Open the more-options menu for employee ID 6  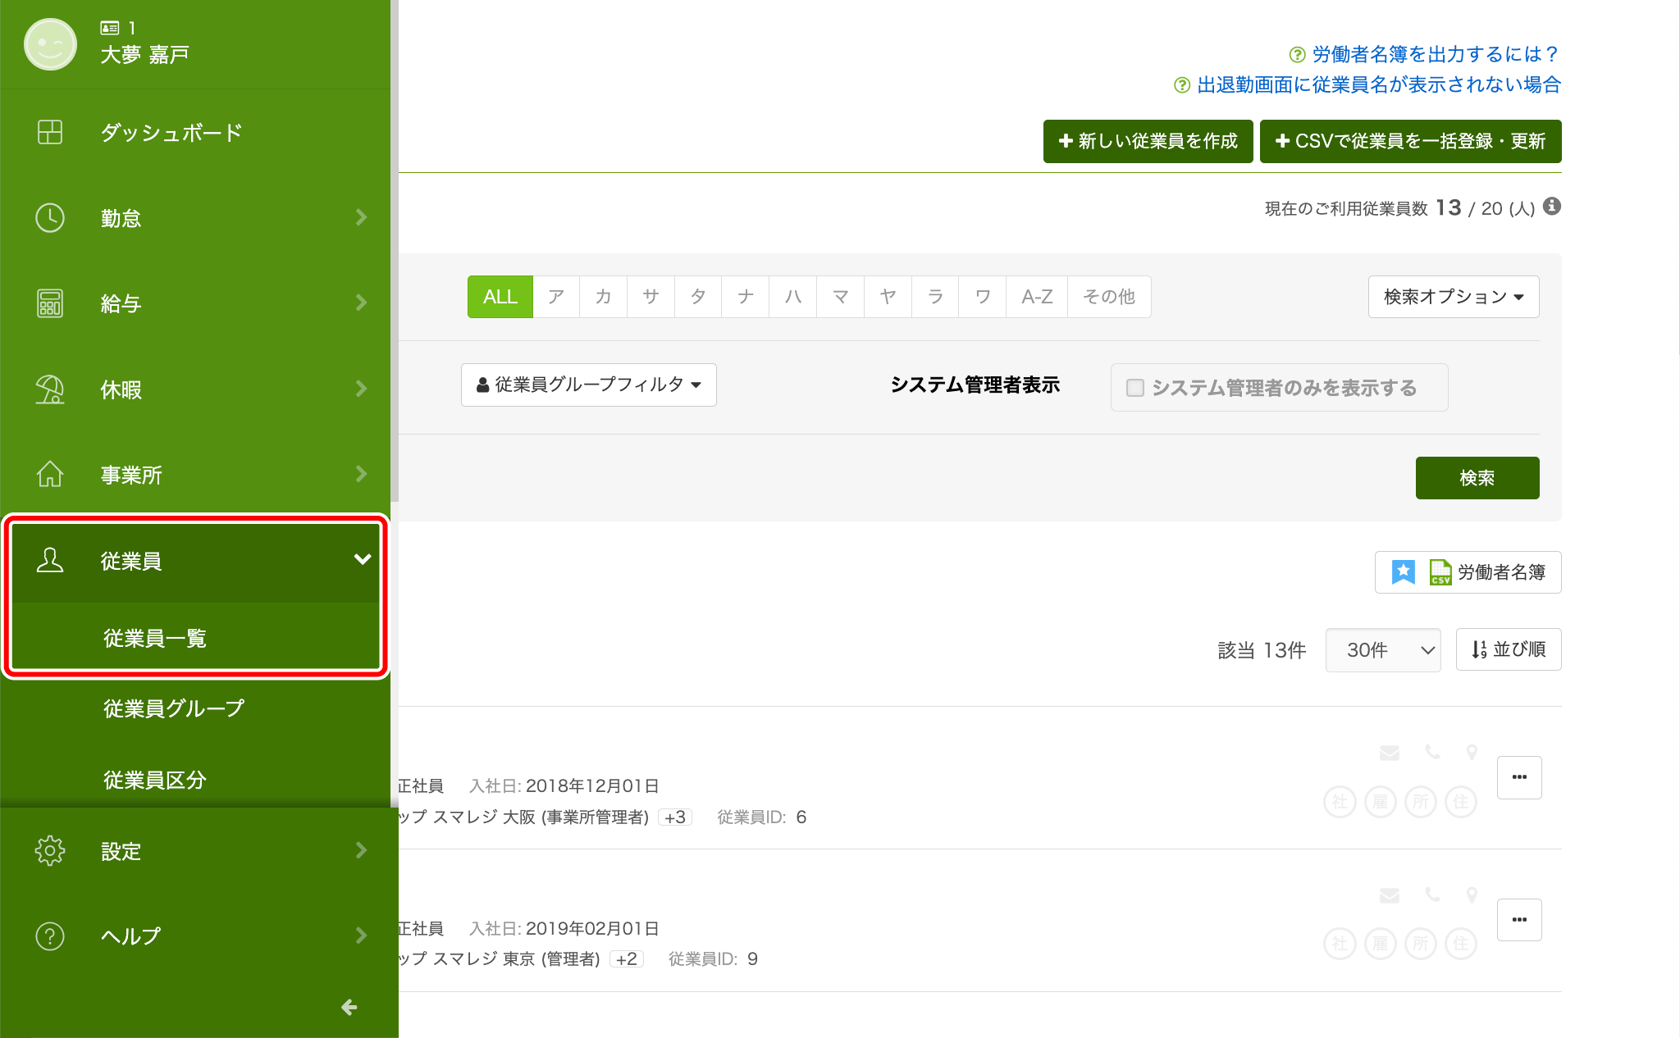[x=1519, y=777]
